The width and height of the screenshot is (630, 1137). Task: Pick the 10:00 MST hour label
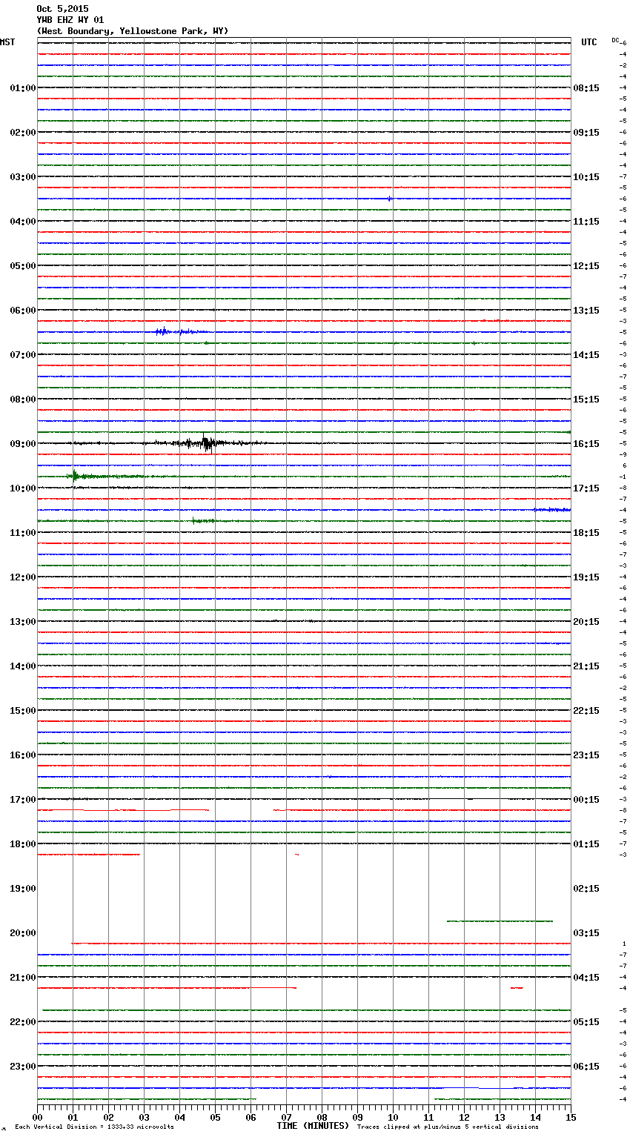click(x=23, y=488)
